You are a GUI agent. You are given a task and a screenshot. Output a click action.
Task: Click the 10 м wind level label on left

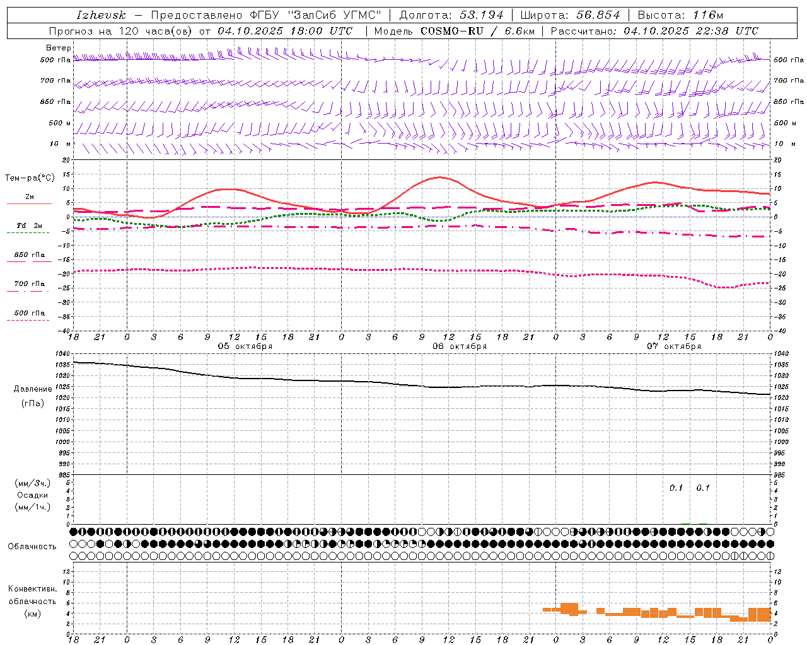61,144
